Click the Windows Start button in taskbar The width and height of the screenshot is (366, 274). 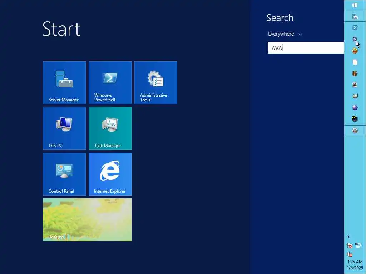[x=355, y=5]
